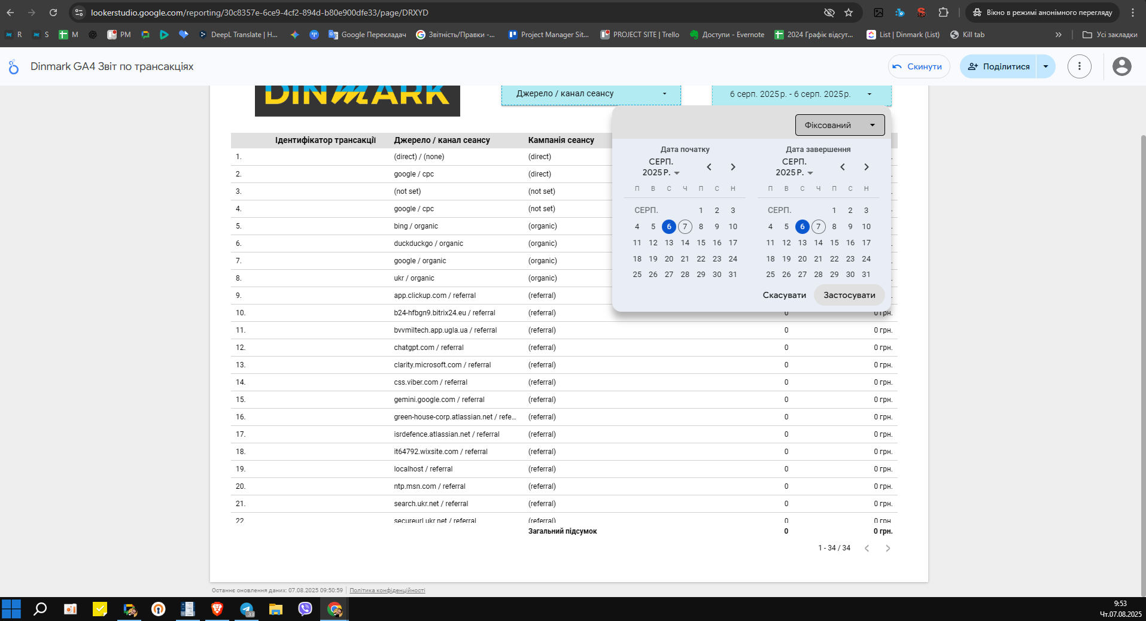Select day 15 in the start date calendar
1146x621 pixels.
pyautogui.click(x=701, y=242)
